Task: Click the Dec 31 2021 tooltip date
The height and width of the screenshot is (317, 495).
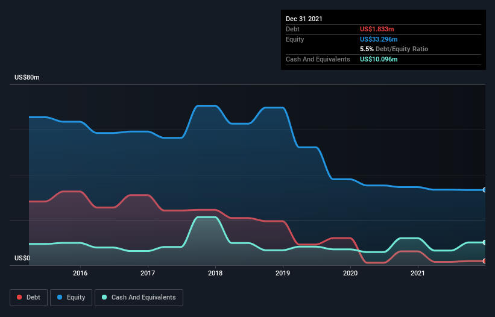Action: 304,19
